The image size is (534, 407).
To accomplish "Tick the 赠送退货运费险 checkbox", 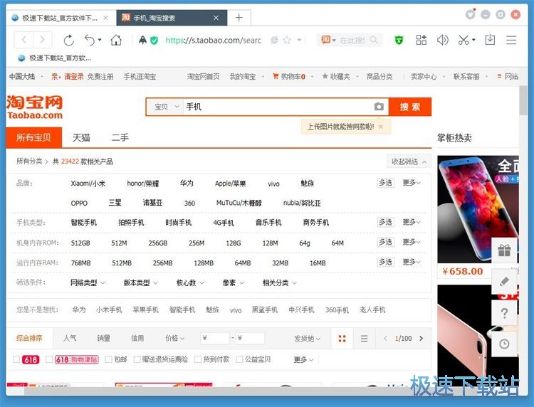I will 137,359.
